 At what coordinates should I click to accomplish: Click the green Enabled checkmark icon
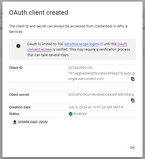[x=71, y=114]
